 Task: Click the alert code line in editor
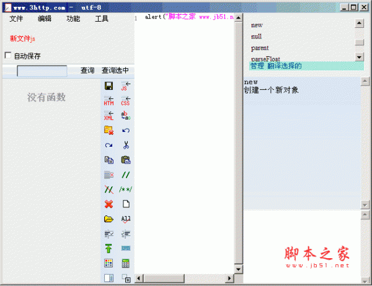pos(189,17)
